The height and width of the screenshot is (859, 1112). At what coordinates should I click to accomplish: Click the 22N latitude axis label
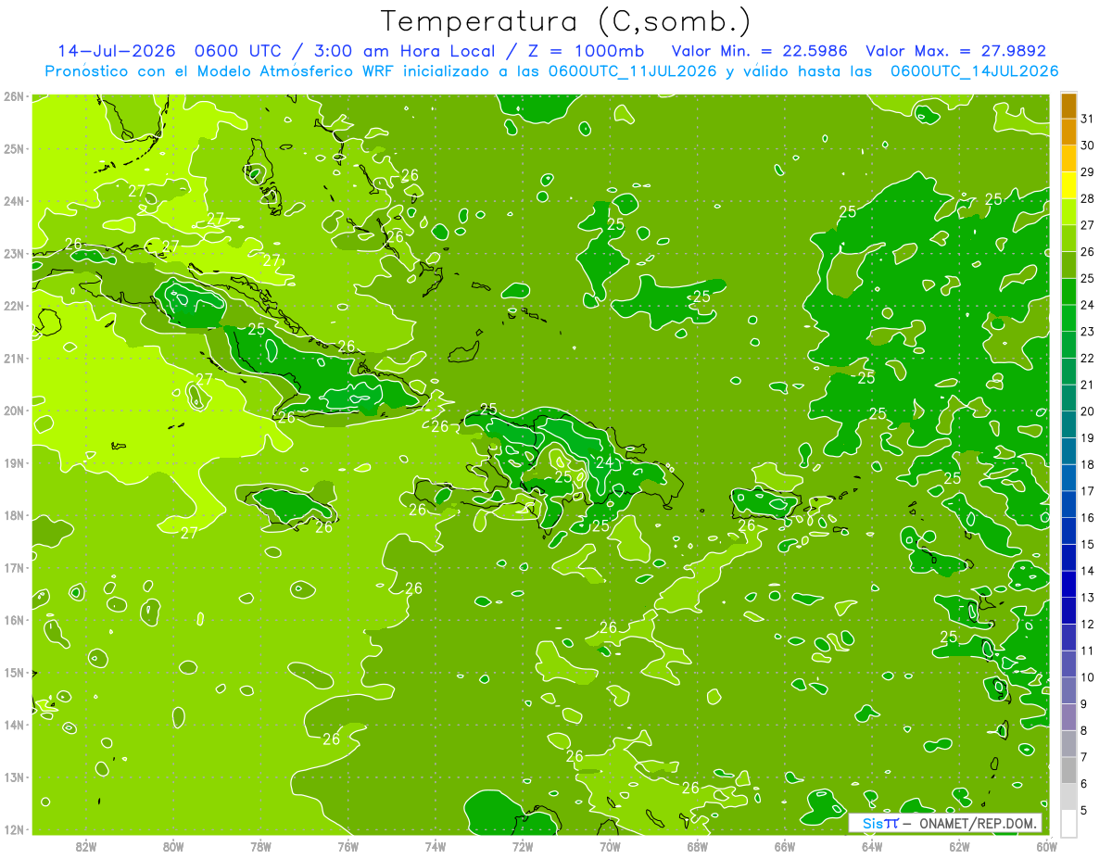pos(14,306)
